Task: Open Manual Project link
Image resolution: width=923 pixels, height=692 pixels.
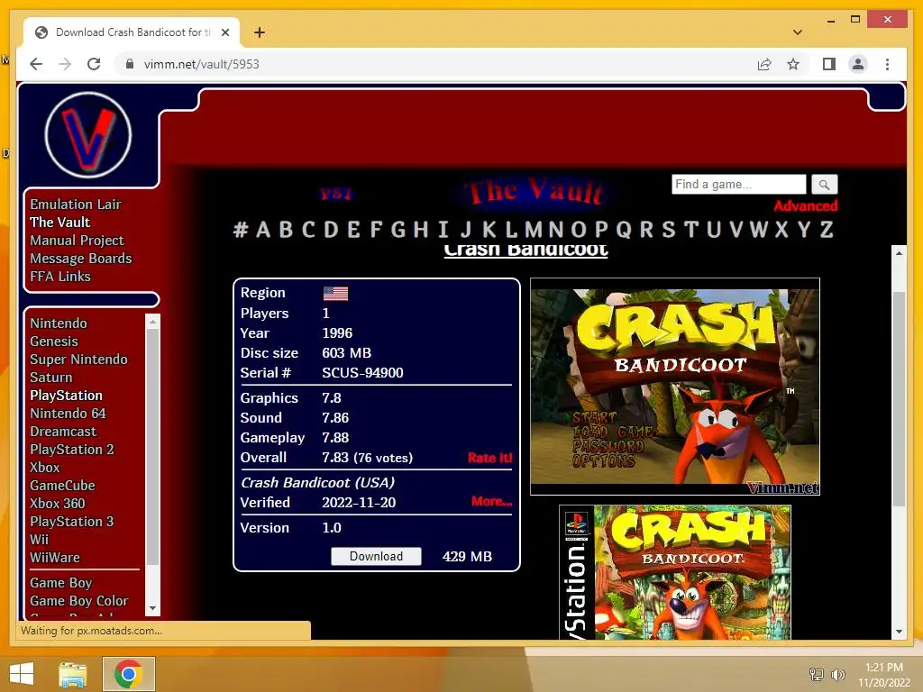Action: click(x=78, y=240)
